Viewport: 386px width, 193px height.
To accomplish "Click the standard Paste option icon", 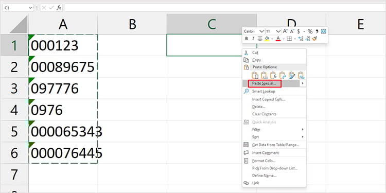I will tap(255, 75).
